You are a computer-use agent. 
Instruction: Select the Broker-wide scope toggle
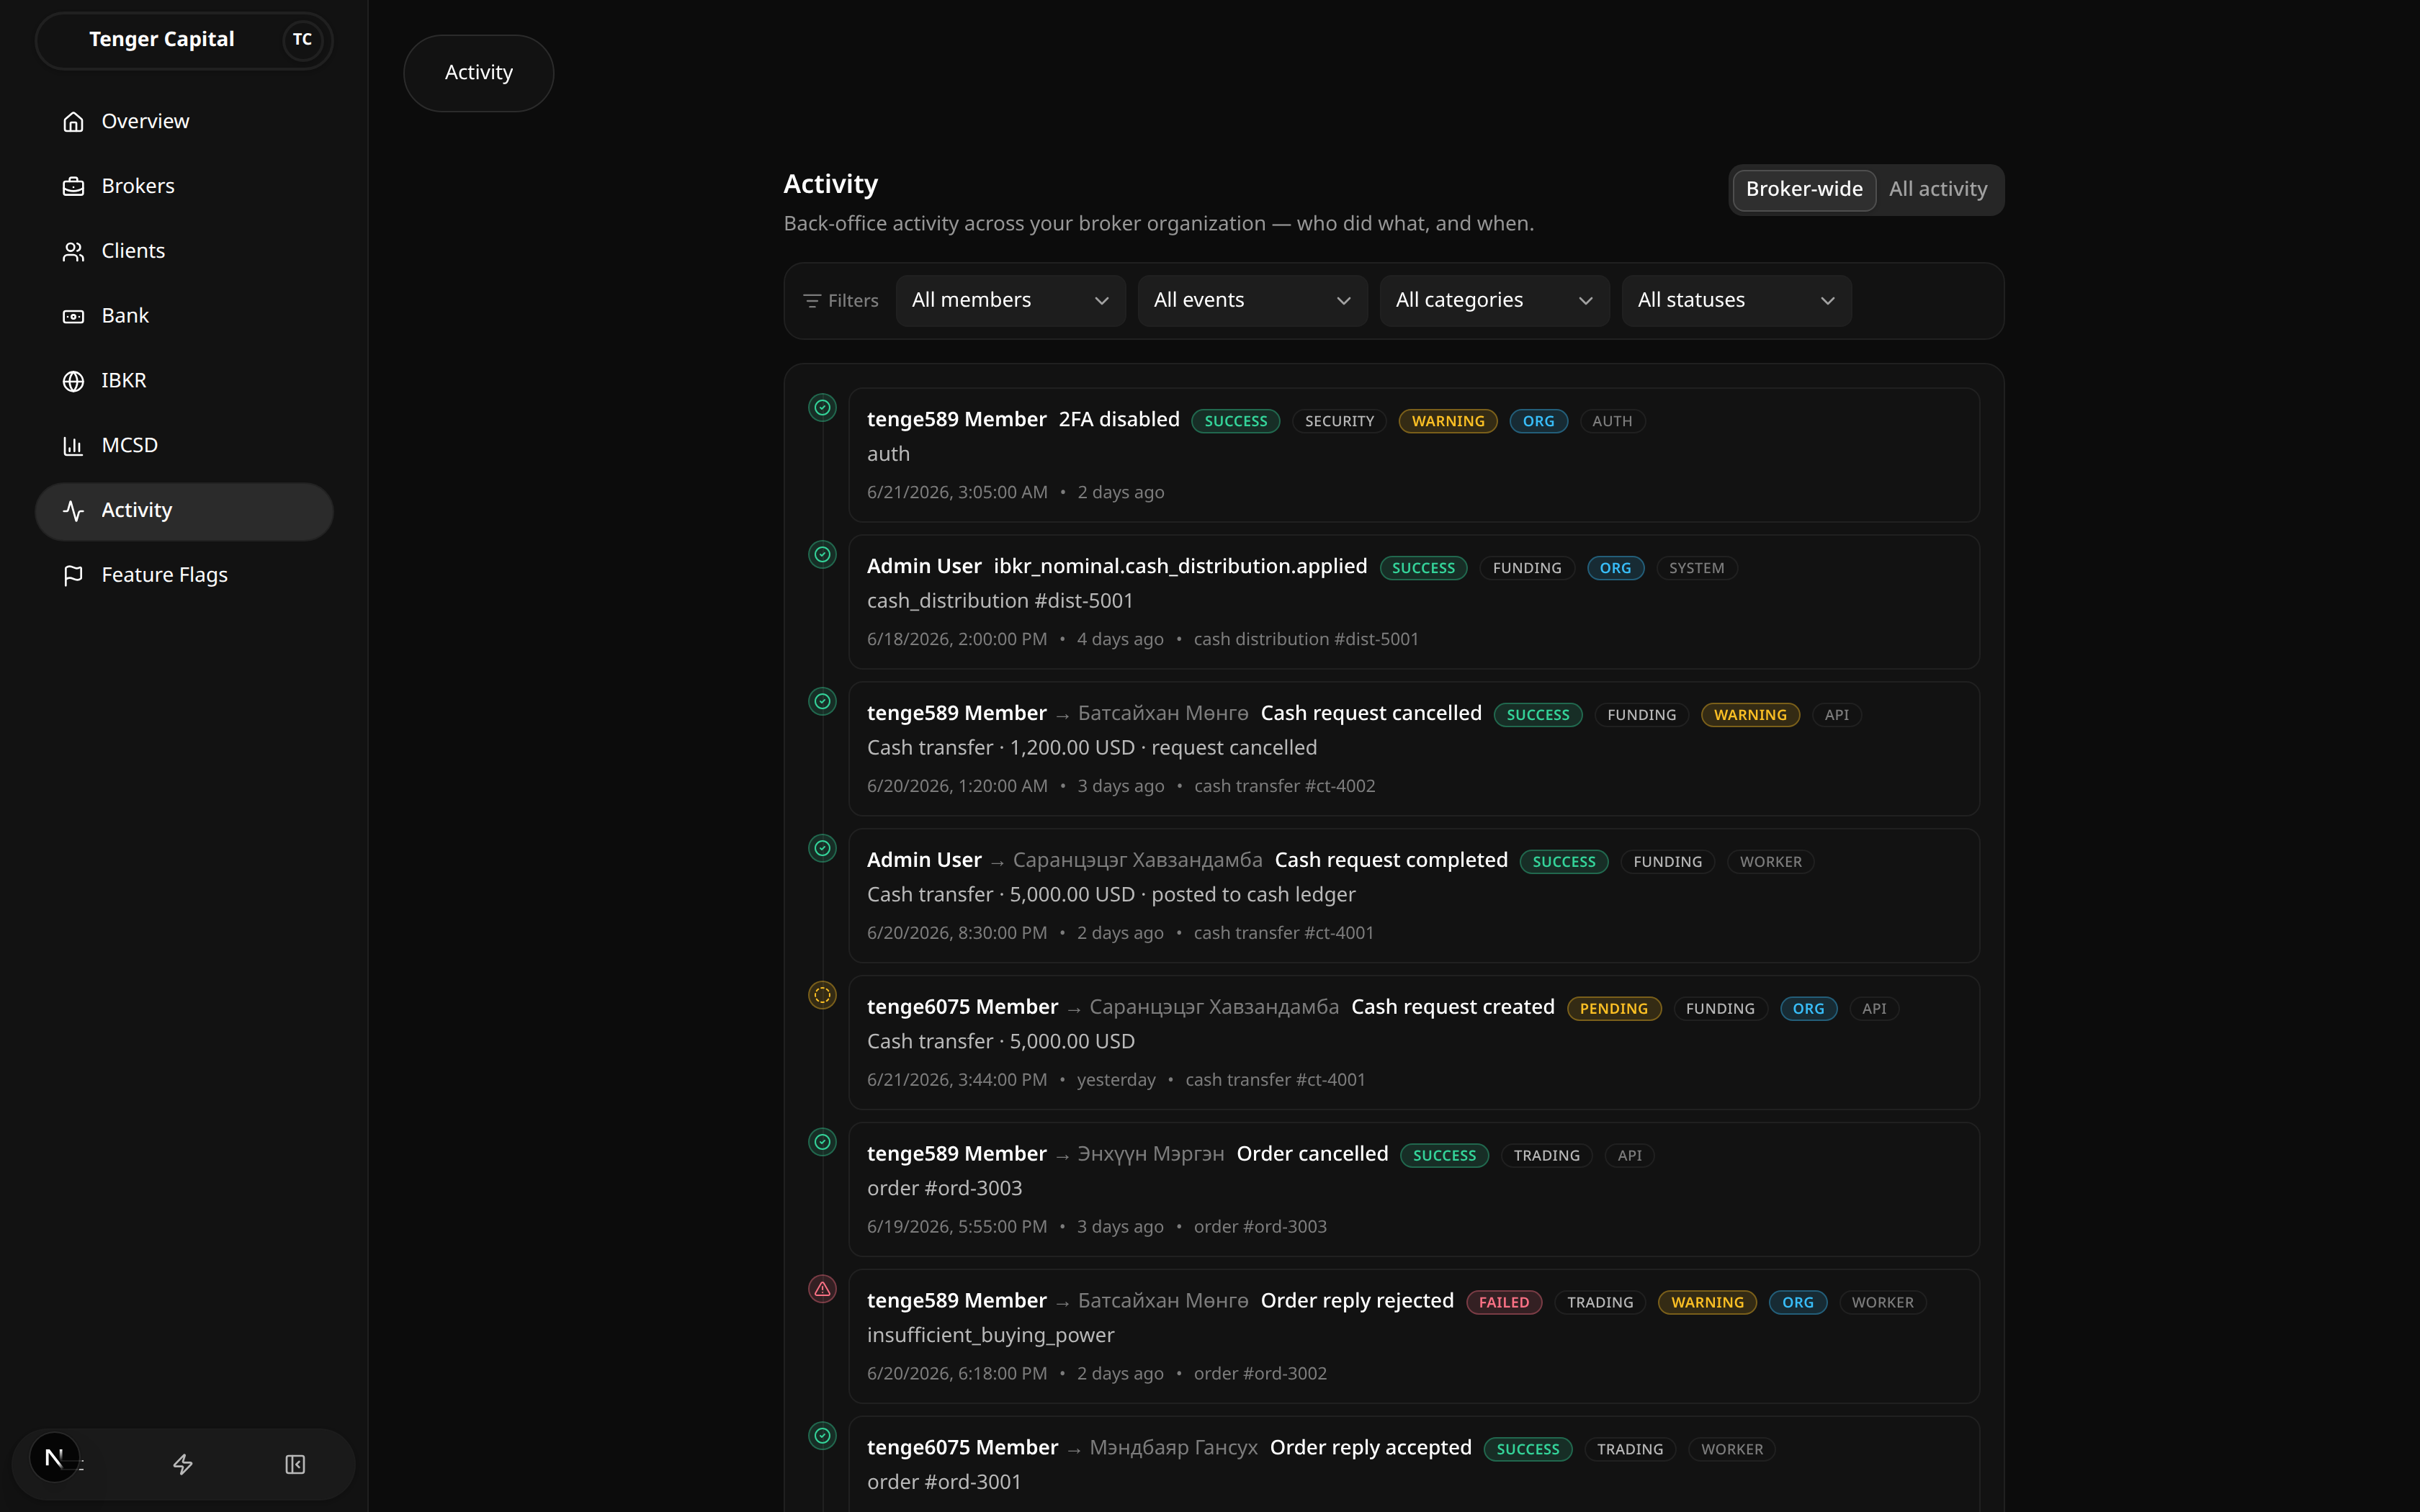[x=1804, y=189]
